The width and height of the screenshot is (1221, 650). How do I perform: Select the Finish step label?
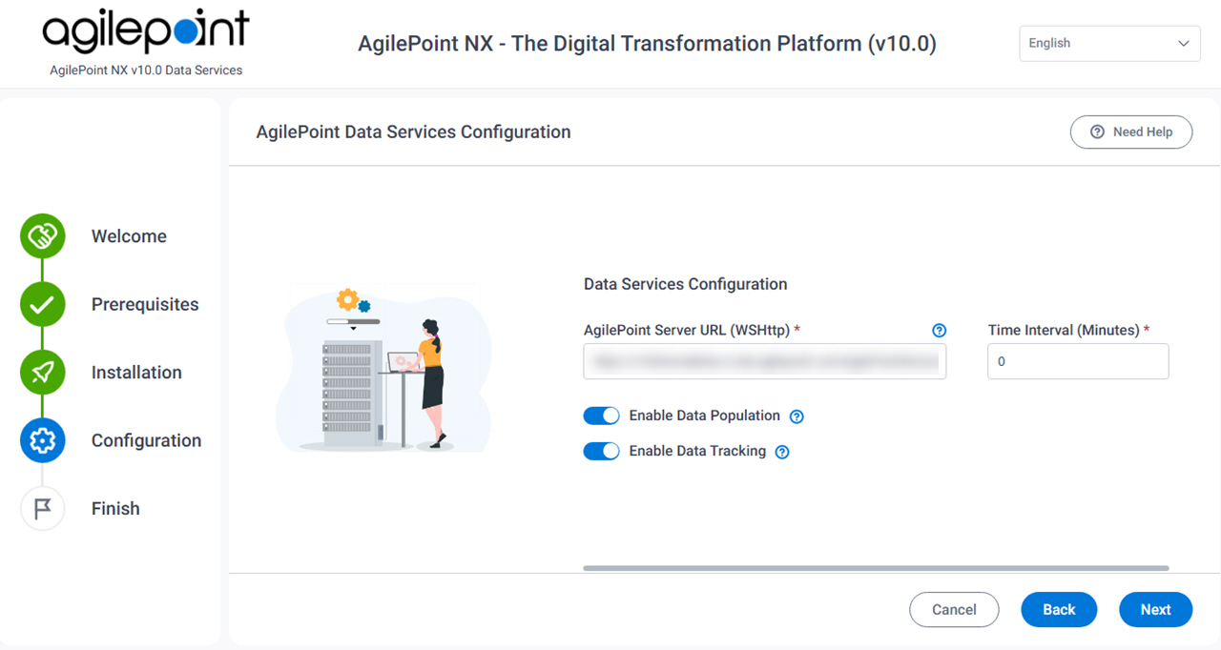click(x=115, y=509)
